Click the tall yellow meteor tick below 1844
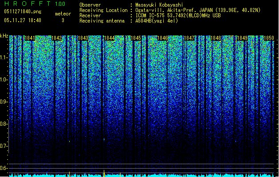Viewport: 279px width, 177px height. [x=104, y=173]
